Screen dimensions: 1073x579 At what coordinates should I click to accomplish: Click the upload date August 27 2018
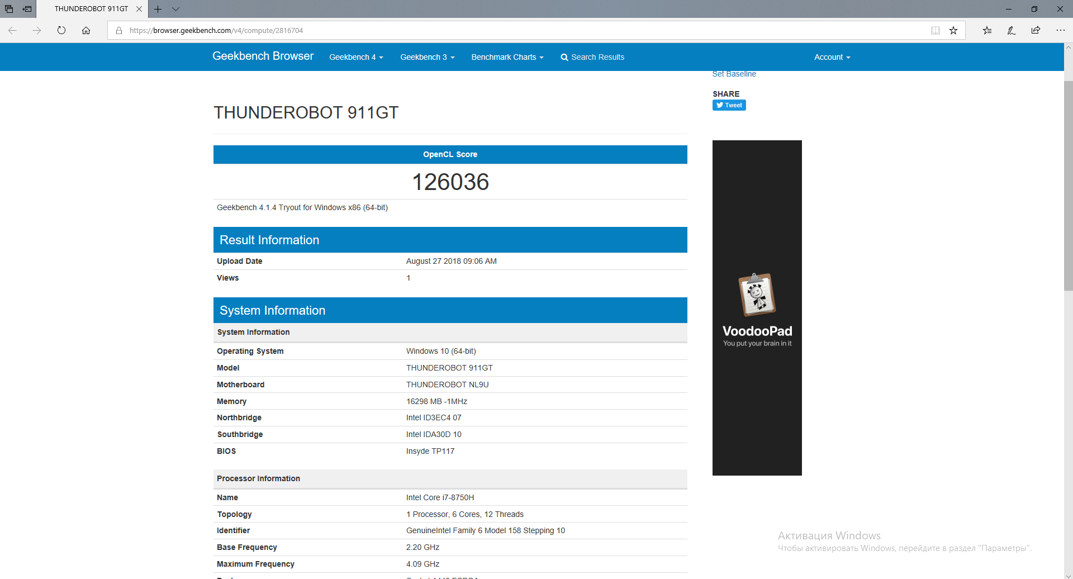coord(451,261)
